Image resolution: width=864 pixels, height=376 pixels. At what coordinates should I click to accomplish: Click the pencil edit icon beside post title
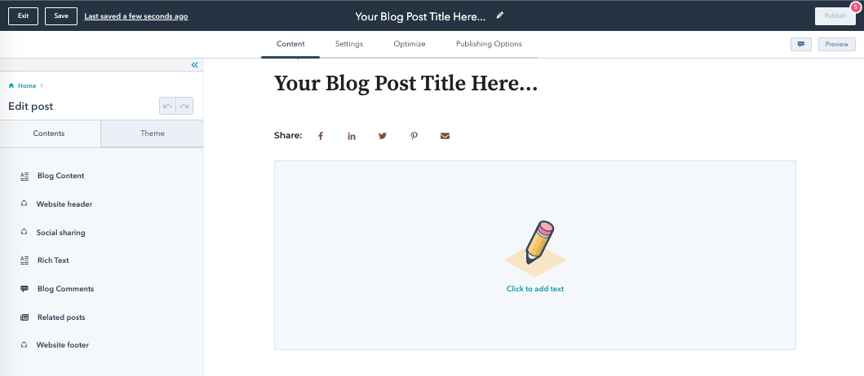(500, 15)
